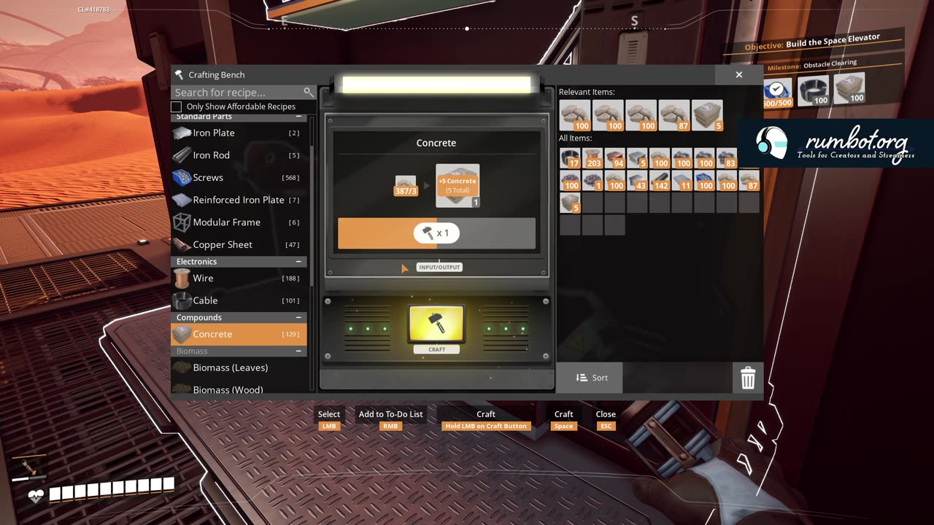Click the magnifier icon in recipe search
Viewport: 934px width, 525px height.
point(309,92)
